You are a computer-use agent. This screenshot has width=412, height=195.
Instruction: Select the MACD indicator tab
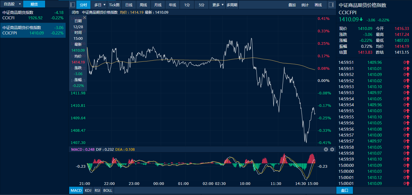tap(76, 190)
